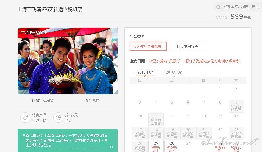Click the sold-out July 20 ¥2200 cell
The width and height of the screenshot is (262, 152).
[x=188, y=134]
